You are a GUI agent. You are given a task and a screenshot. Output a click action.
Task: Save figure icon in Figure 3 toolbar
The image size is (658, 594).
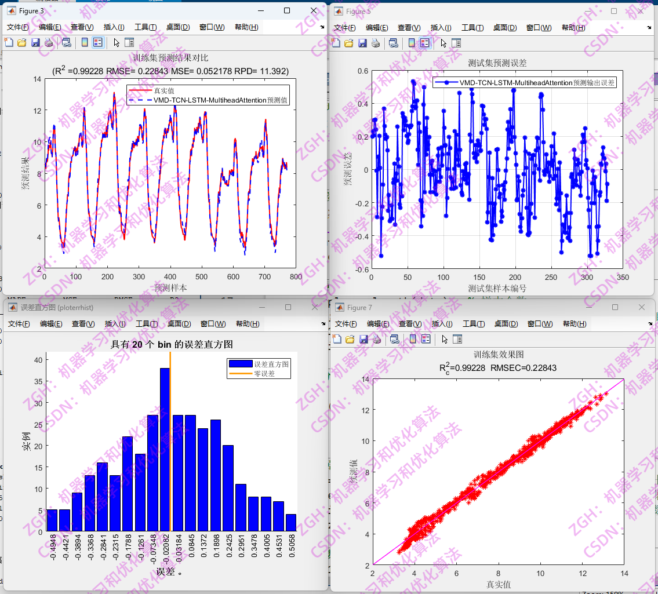(35, 42)
